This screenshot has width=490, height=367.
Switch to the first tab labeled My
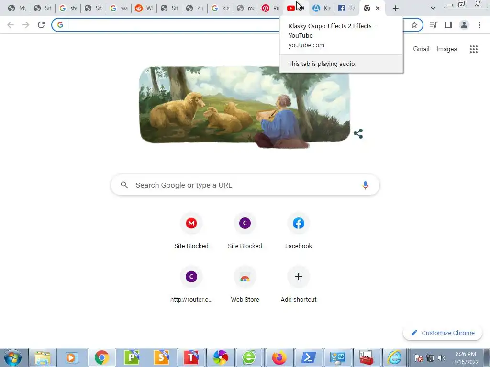[x=17, y=8]
